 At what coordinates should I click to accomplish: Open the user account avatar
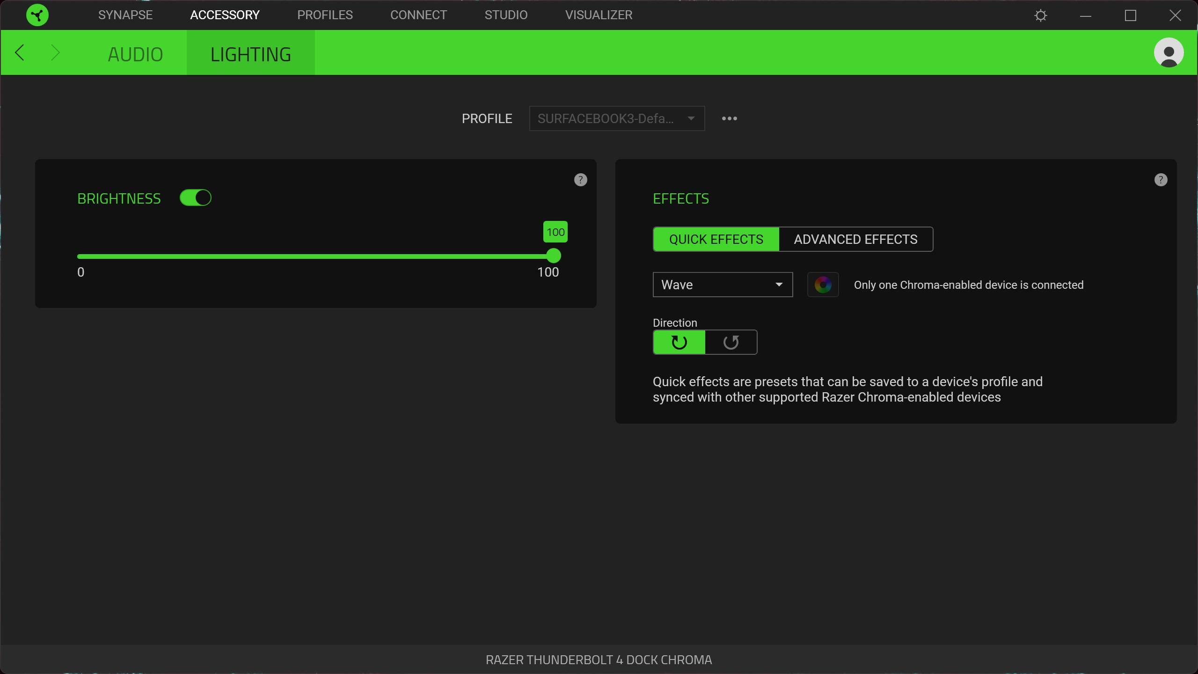click(x=1169, y=52)
